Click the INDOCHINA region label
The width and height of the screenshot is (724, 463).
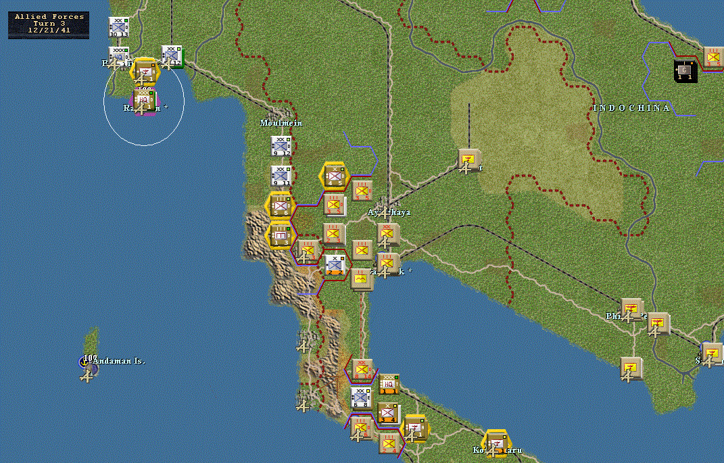coord(631,107)
